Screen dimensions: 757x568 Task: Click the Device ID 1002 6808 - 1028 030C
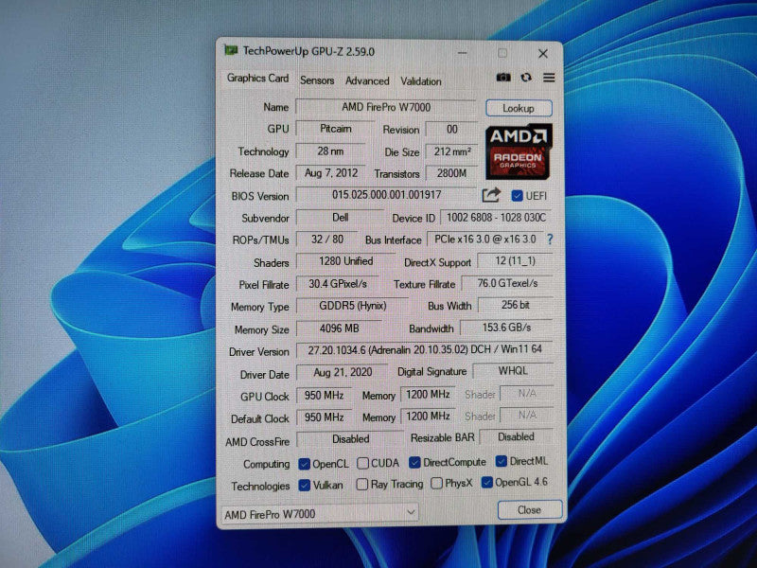pos(496,218)
